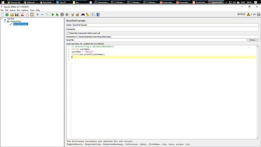Open the Edit menu
The width and height of the screenshot is (261, 147).
click(7, 10)
